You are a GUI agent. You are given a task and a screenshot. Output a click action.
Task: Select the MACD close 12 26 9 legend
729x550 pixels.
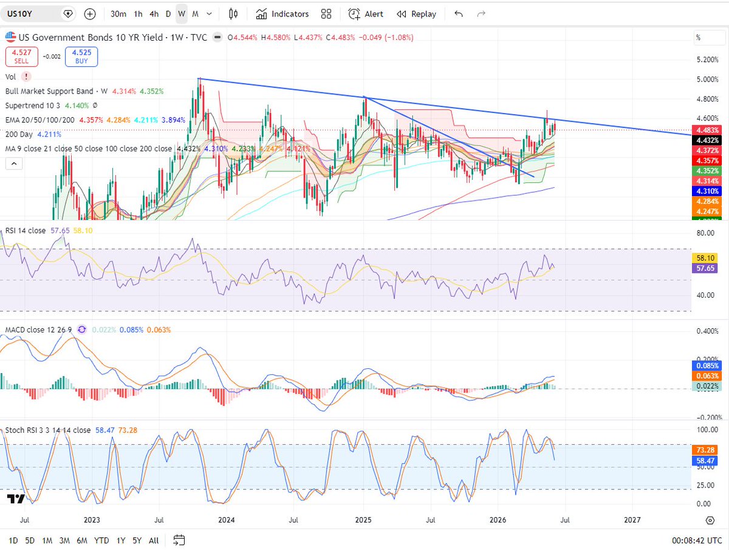pos(38,329)
